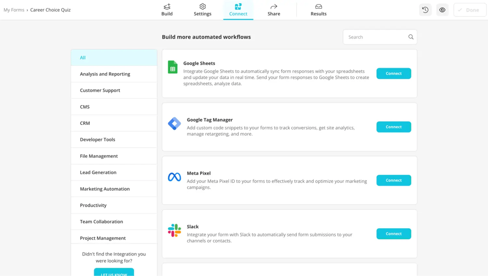The height and width of the screenshot is (276, 488).
Task: Open the Results tab
Action: pyautogui.click(x=318, y=10)
